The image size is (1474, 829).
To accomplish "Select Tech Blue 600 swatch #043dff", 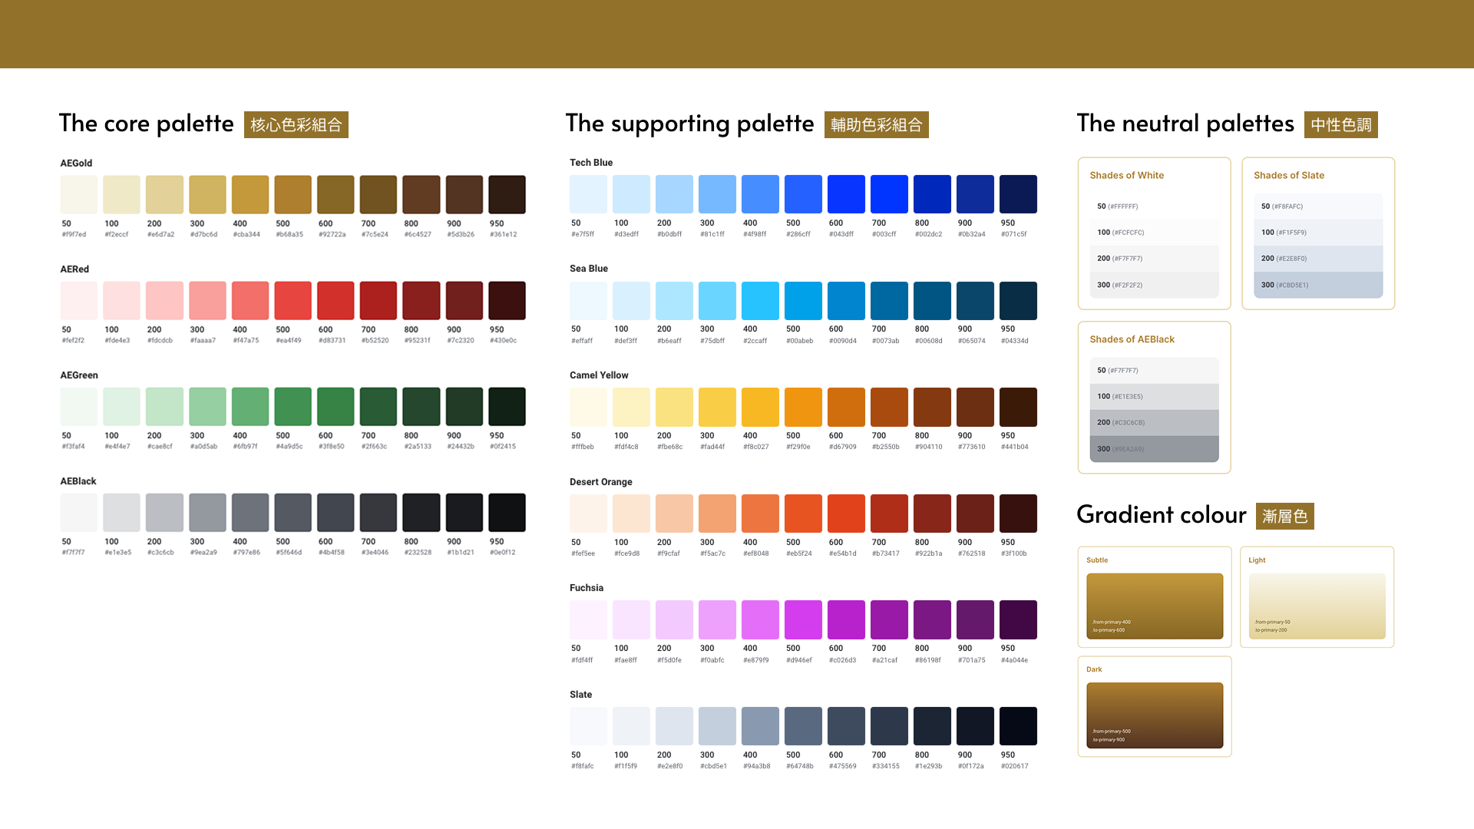I will pyautogui.click(x=846, y=193).
